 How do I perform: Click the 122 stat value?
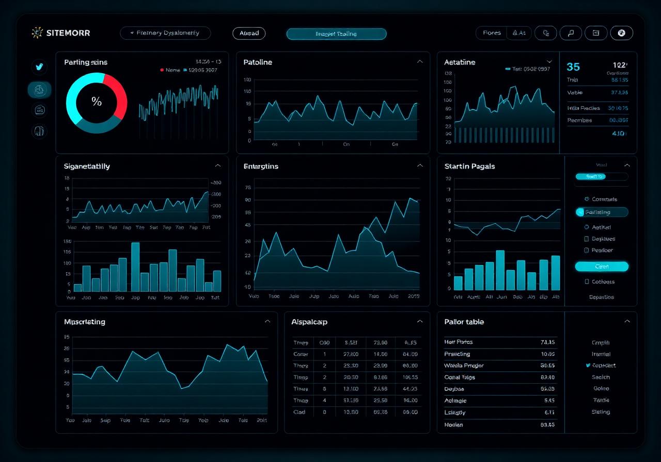tap(620, 65)
